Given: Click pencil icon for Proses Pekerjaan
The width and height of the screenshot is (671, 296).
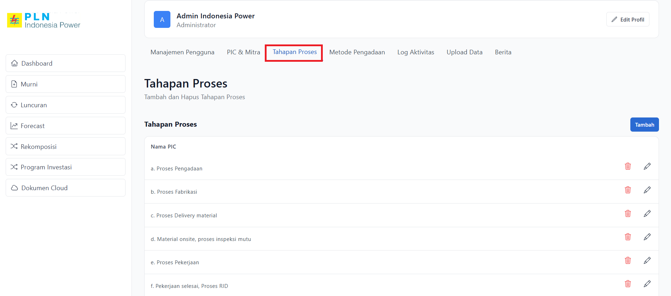Looking at the screenshot, I should point(647,260).
